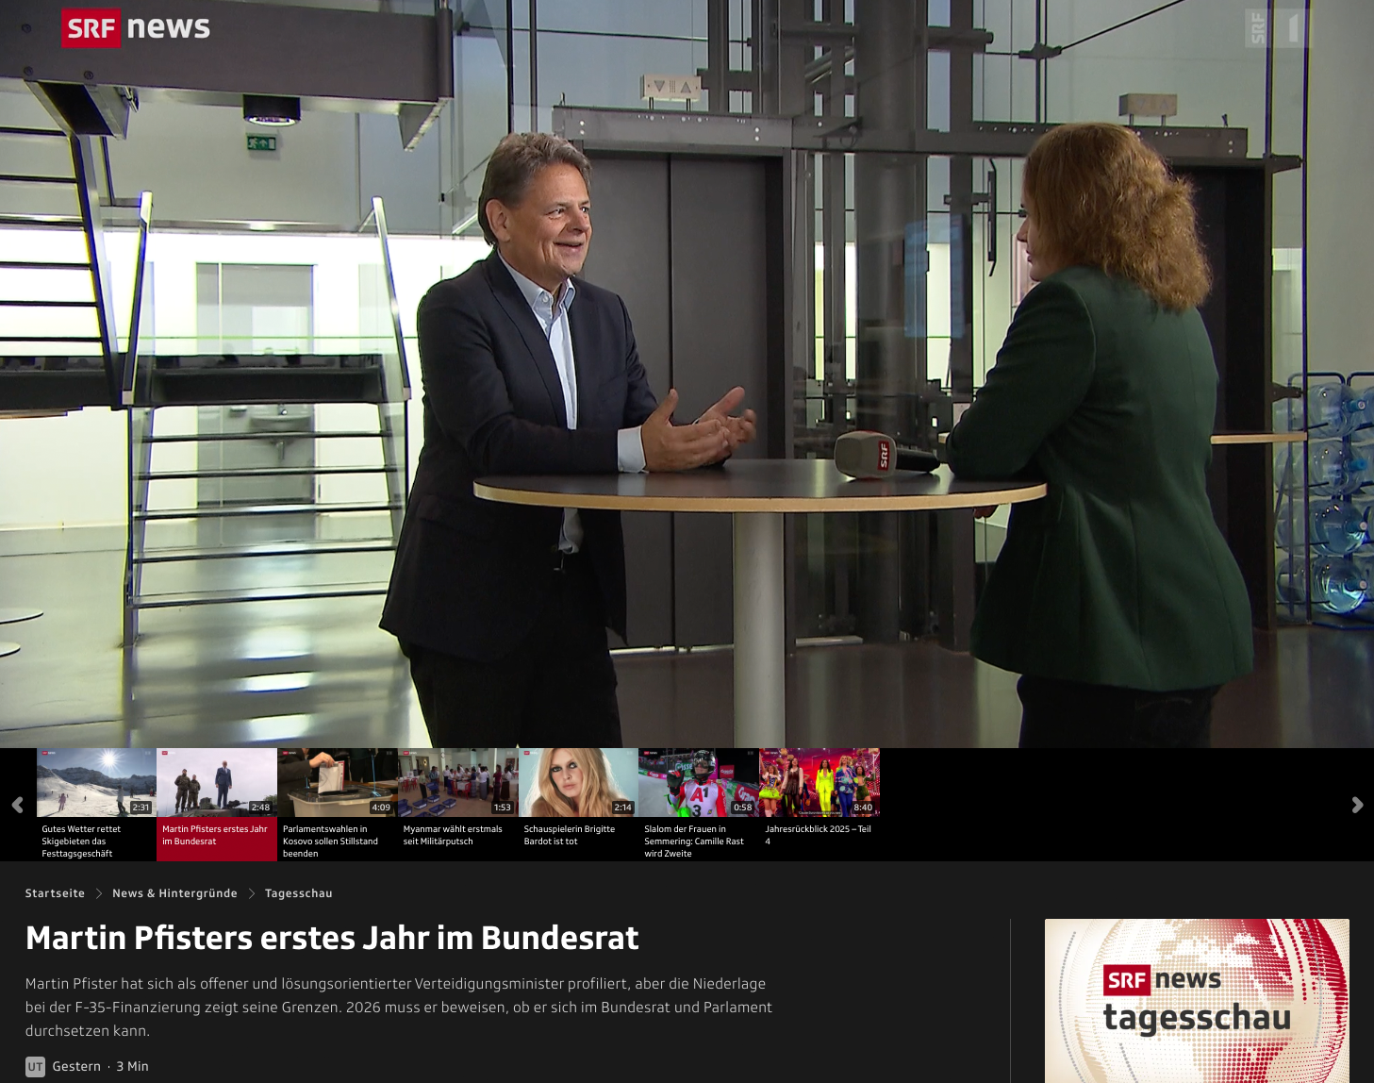The image size is (1374, 1083).
Task: Open the Brigitte Bardot obituary video
Action: click(578, 804)
